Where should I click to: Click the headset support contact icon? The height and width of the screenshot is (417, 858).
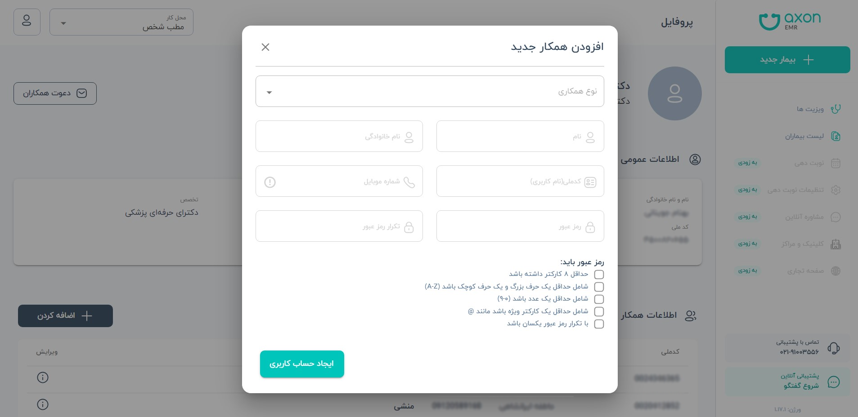click(834, 348)
